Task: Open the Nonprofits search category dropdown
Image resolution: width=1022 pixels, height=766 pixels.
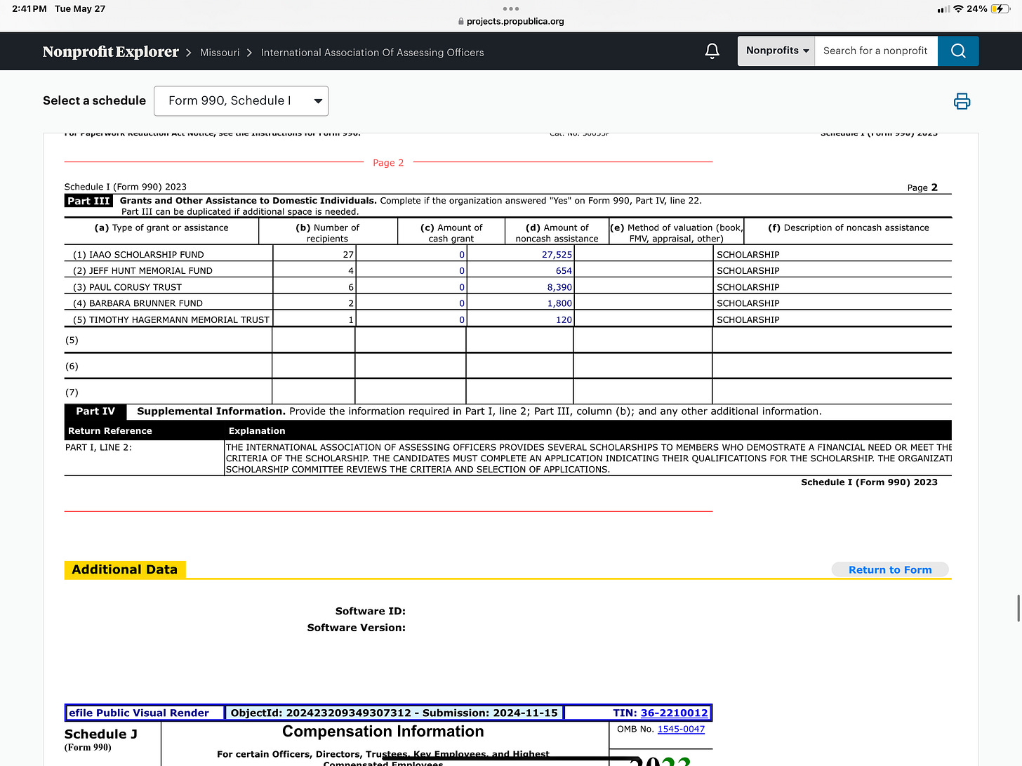Action: pos(776,51)
